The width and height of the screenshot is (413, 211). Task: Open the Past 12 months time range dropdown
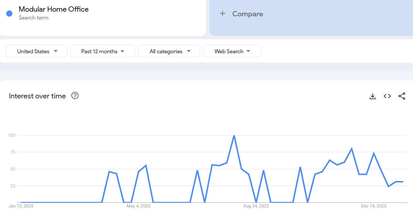(x=103, y=51)
